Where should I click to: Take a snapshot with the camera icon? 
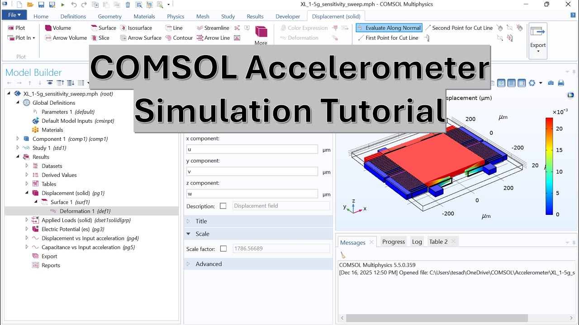[x=551, y=83]
